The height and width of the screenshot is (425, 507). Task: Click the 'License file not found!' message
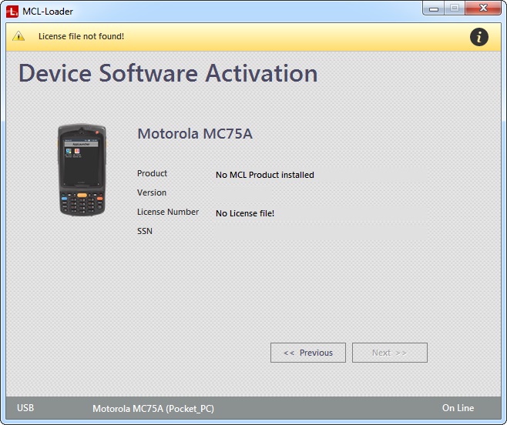click(81, 36)
